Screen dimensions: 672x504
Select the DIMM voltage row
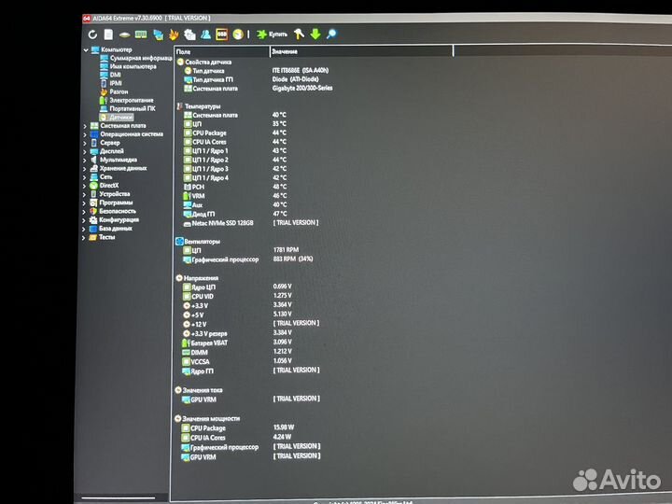237,352
